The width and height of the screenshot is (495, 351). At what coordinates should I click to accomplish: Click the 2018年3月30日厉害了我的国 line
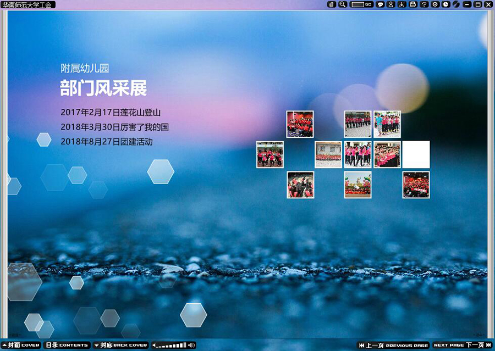click(114, 127)
